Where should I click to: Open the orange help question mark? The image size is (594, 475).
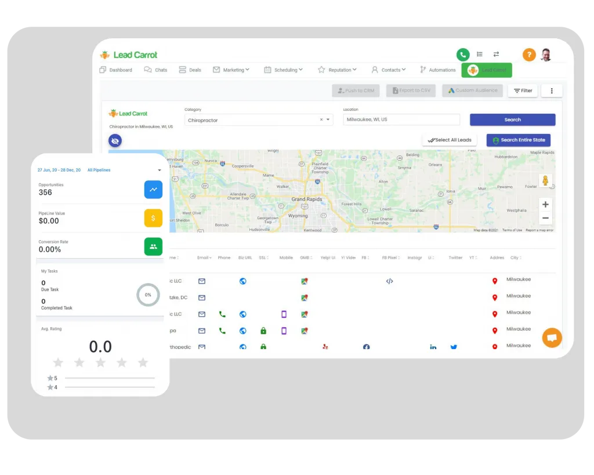[x=529, y=55]
